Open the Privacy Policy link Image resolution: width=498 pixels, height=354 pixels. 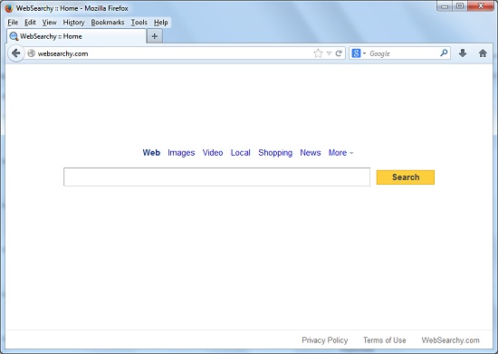tap(324, 340)
